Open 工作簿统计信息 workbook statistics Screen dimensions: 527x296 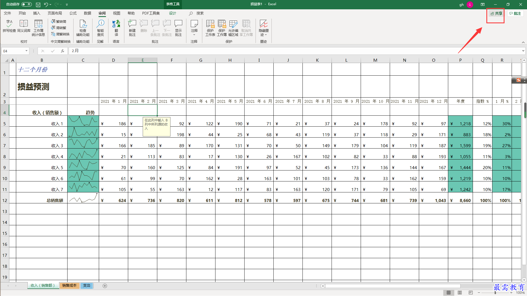point(38,28)
